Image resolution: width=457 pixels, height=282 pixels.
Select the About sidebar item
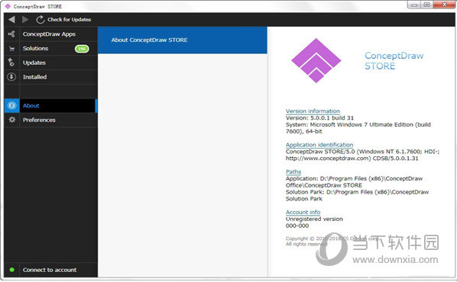[50, 105]
